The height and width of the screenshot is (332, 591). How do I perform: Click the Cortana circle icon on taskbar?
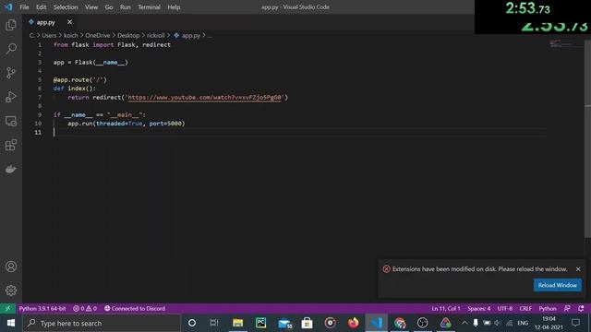tap(192, 323)
